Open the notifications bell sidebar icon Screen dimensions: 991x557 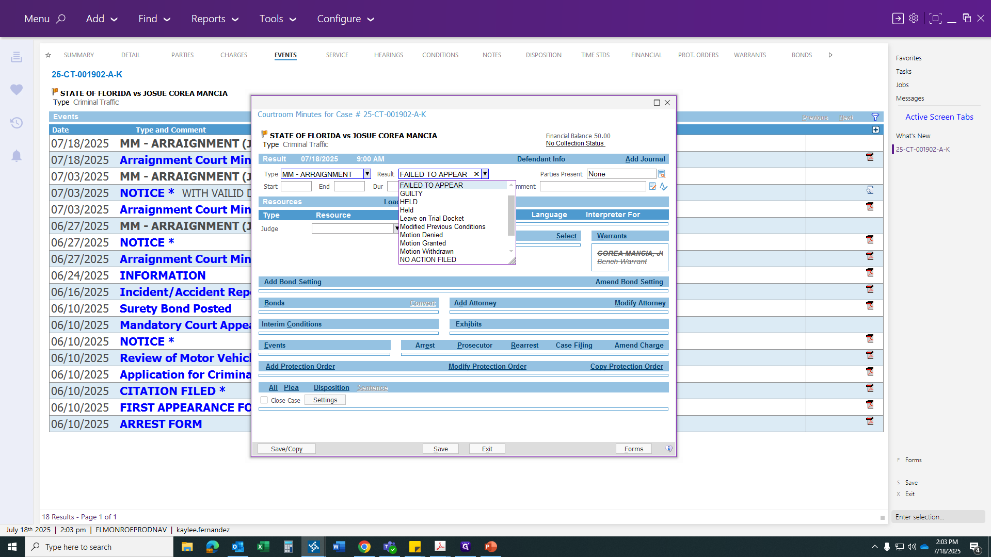(17, 156)
